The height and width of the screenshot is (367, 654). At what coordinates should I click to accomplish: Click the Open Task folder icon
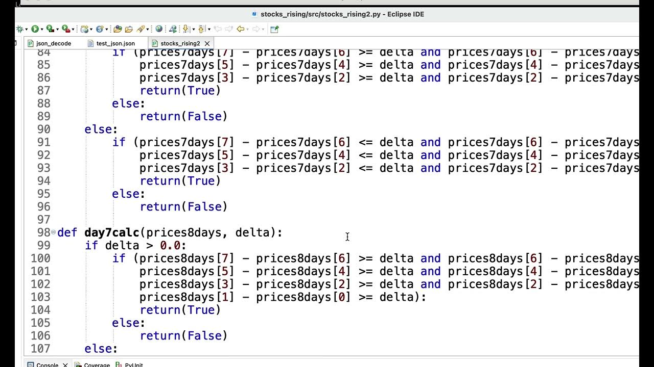pos(129,29)
